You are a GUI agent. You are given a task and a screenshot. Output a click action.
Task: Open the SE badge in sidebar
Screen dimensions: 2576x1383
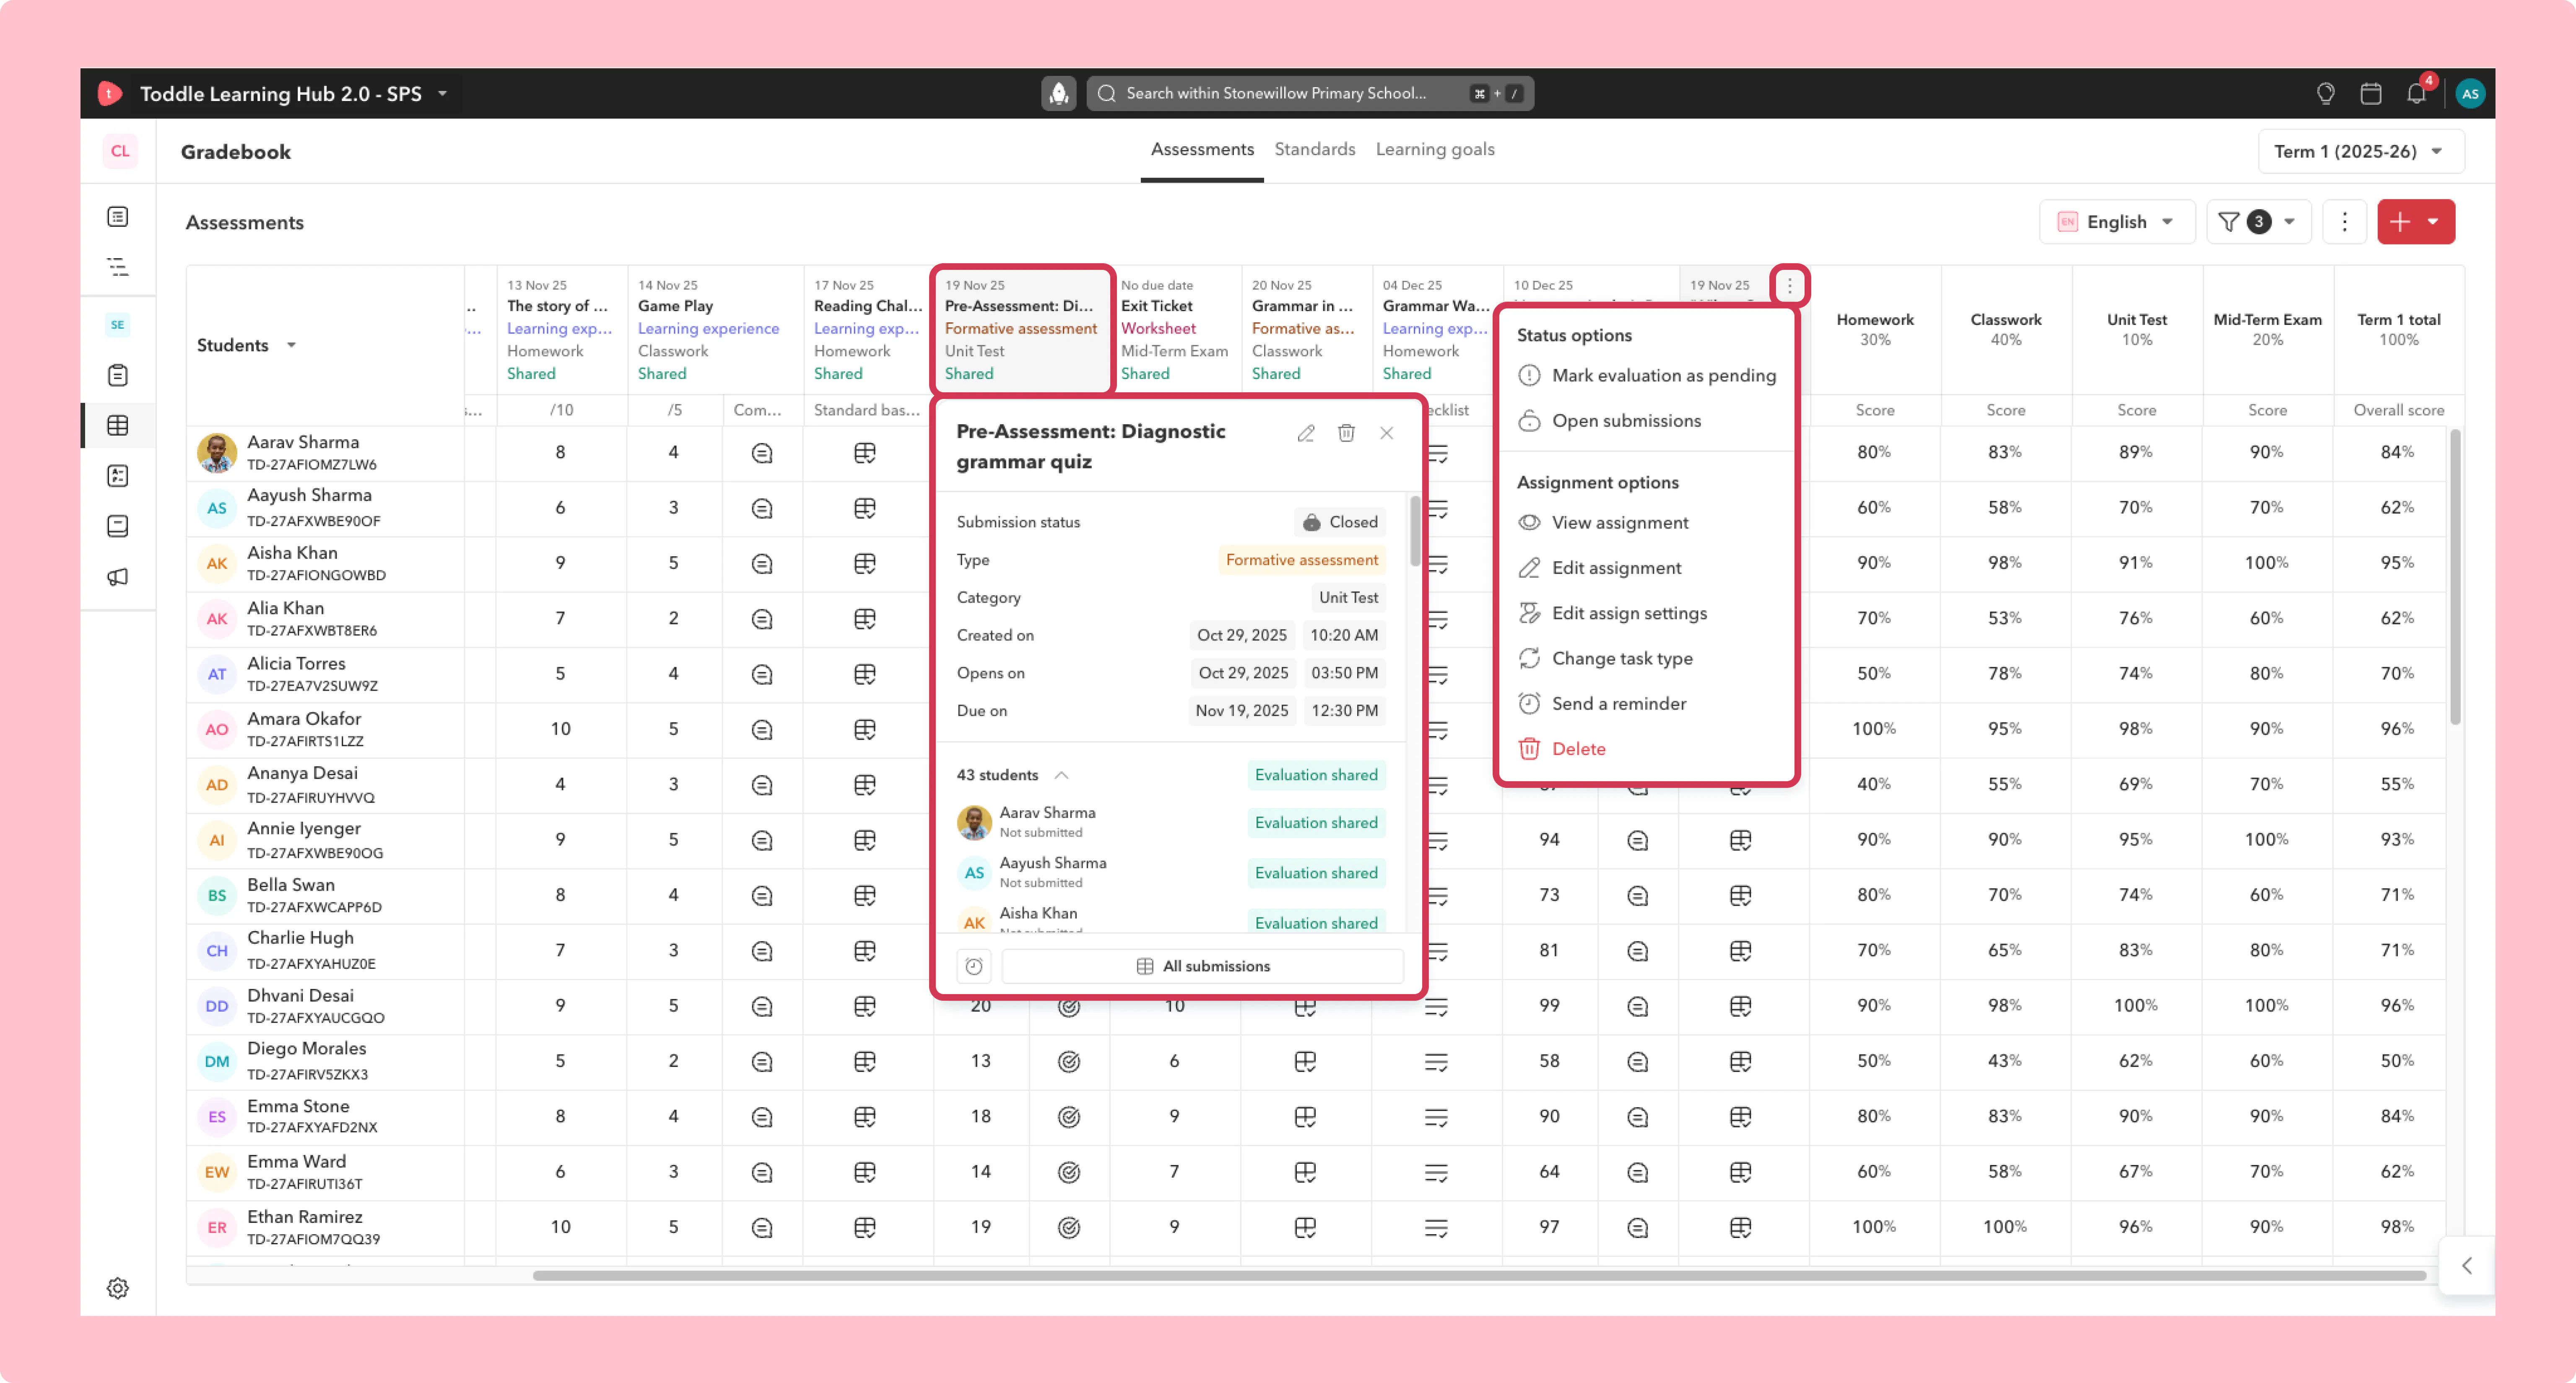click(118, 325)
